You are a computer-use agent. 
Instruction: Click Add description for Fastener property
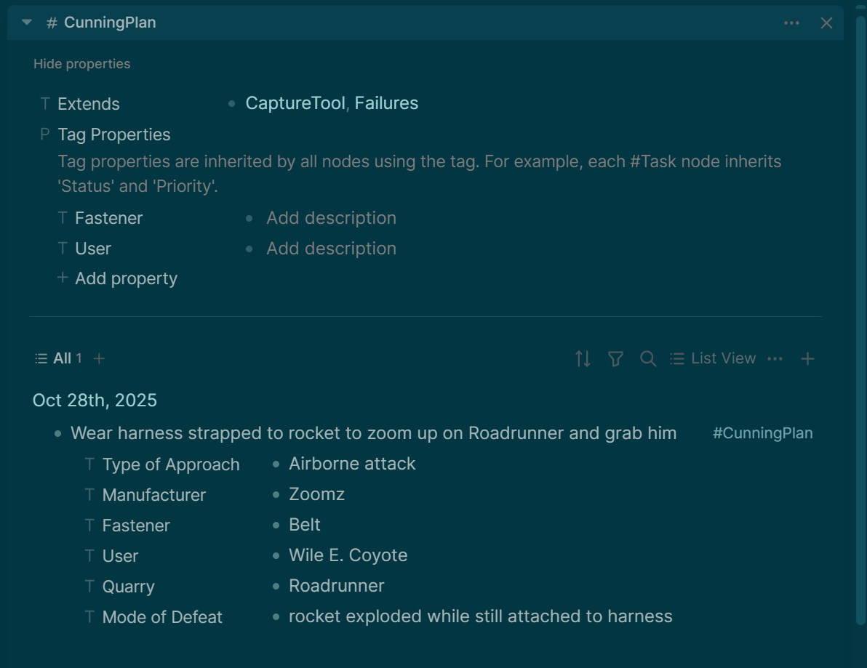point(331,218)
